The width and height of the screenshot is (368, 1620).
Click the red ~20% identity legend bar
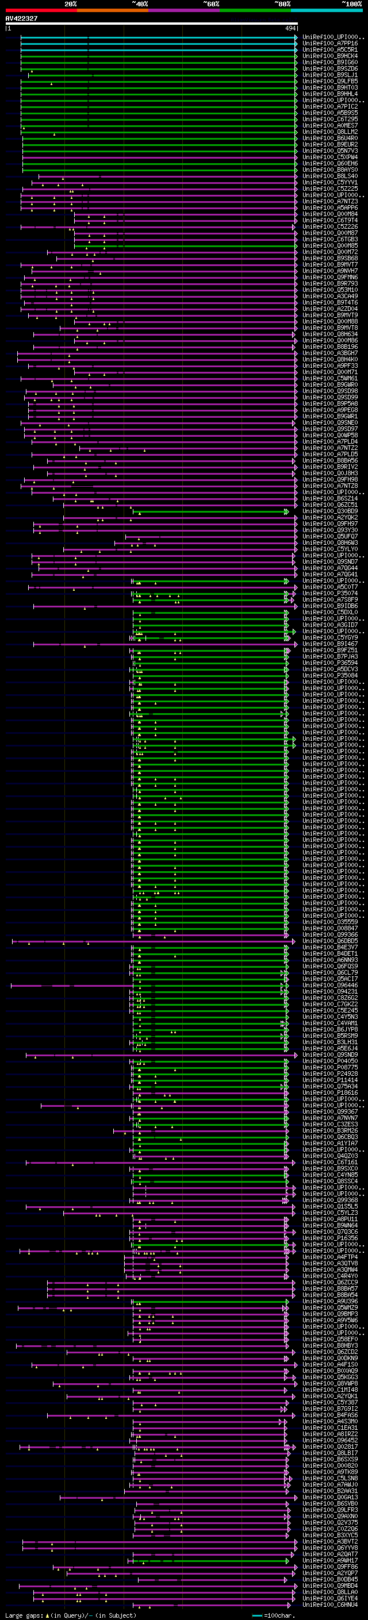(41, 10)
